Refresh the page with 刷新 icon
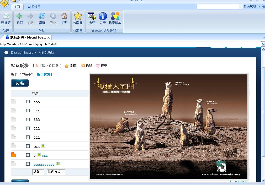265x185 pixels. tap(42, 16)
